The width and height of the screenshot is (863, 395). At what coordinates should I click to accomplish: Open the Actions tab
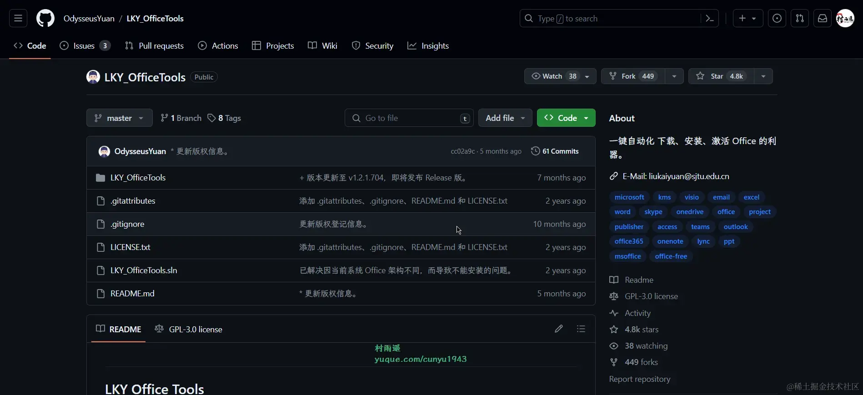tap(218, 46)
